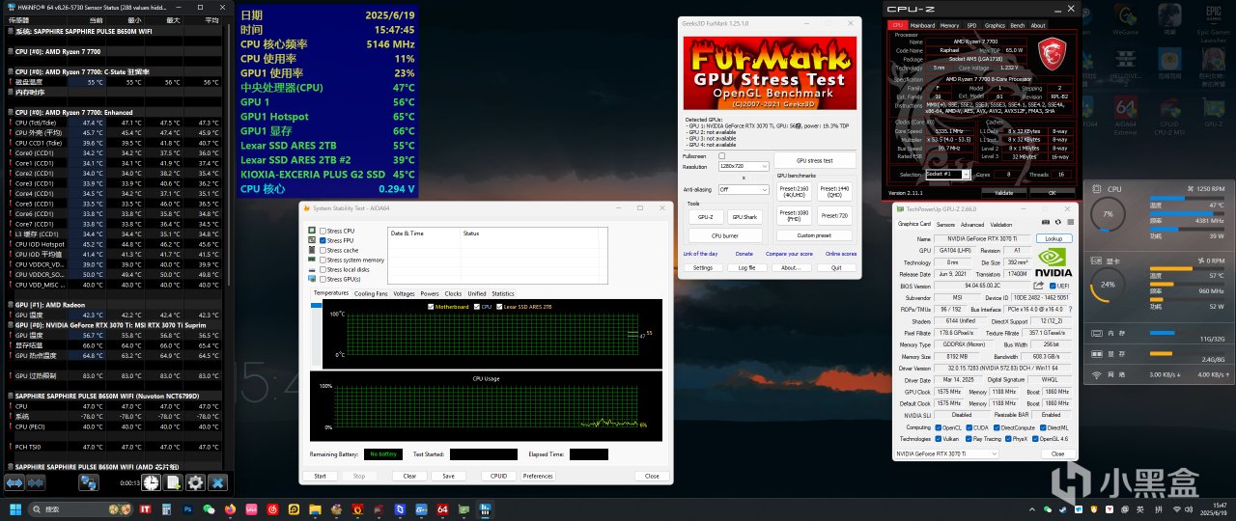Click Preset:1080 (FHD) benchmark button

coord(794,215)
